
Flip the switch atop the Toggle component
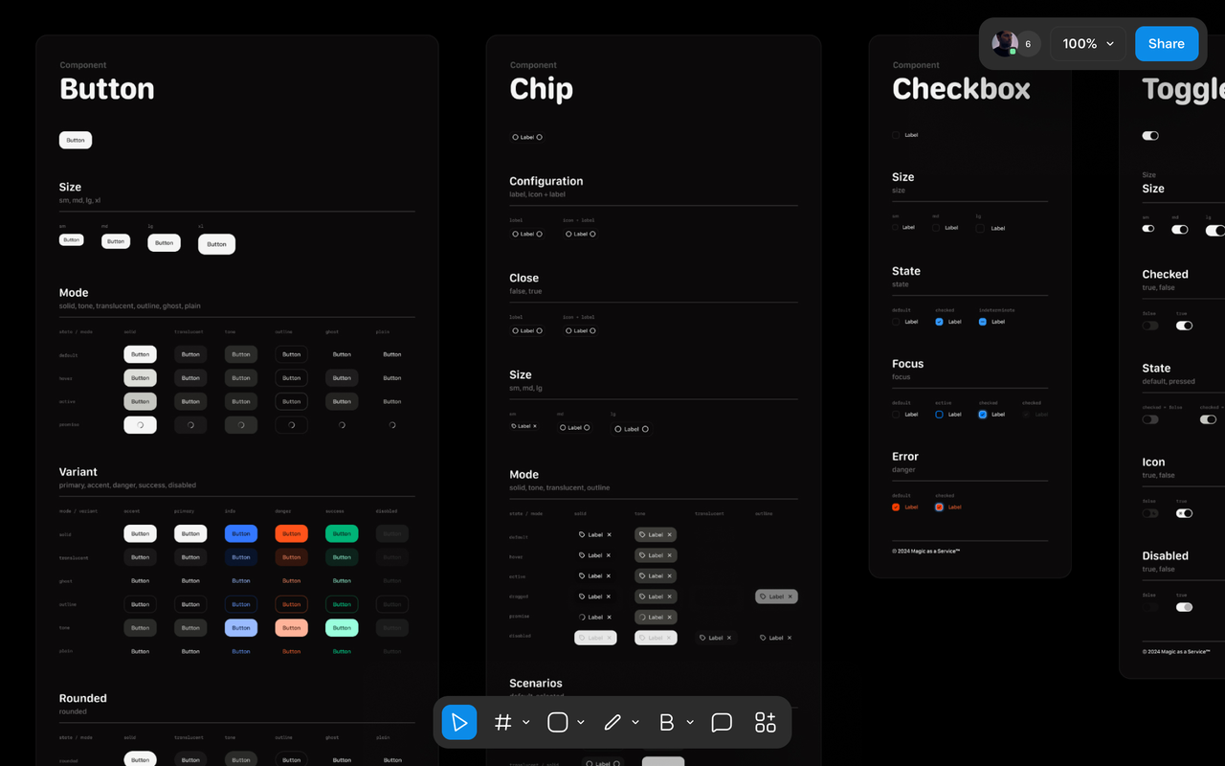(1149, 135)
